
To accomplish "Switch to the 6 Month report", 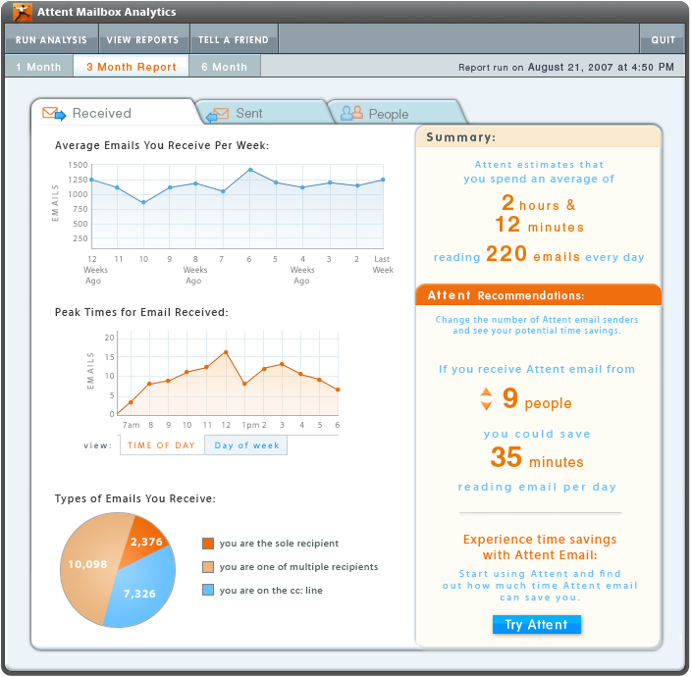I will click(x=225, y=67).
